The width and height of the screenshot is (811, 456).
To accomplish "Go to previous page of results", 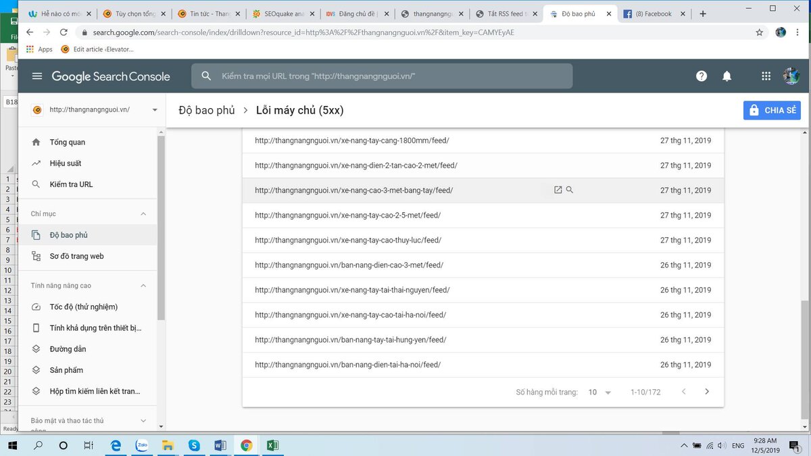I will (x=683, y=392).
